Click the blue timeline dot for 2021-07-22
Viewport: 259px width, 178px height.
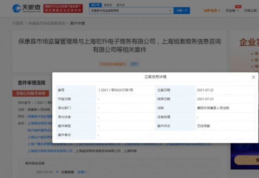click(57, 172)
